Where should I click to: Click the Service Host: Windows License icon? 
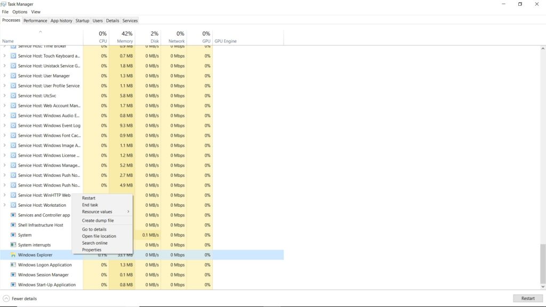pos(13,155)
